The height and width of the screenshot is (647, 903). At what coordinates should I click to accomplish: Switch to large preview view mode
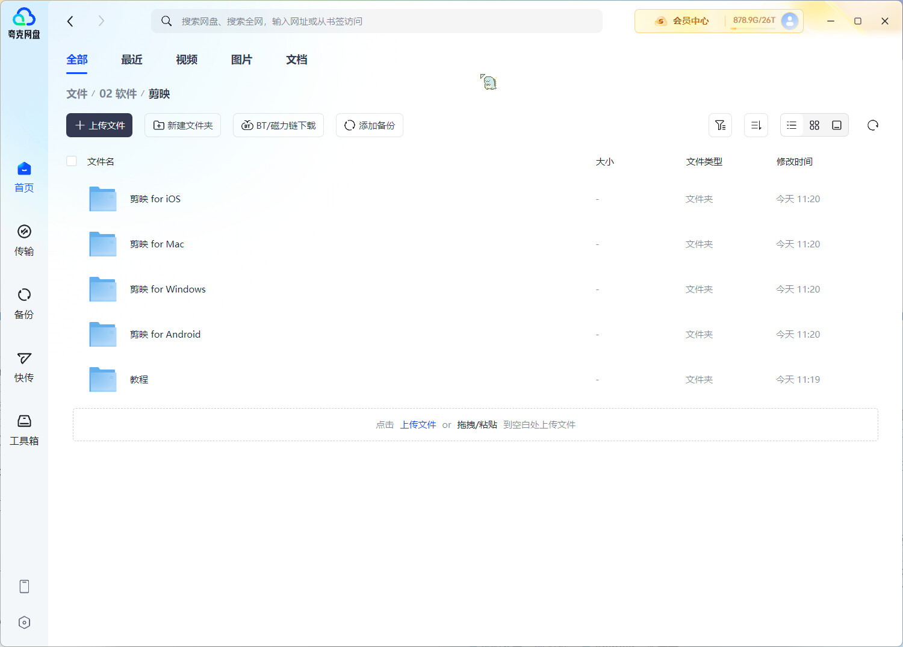(x=837, y=125)
